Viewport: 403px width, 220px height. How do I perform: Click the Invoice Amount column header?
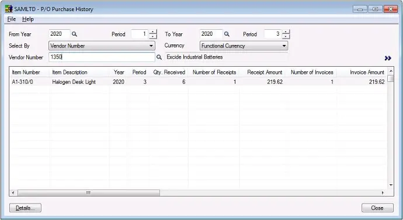pyautogui.click(x=362, y=73)
